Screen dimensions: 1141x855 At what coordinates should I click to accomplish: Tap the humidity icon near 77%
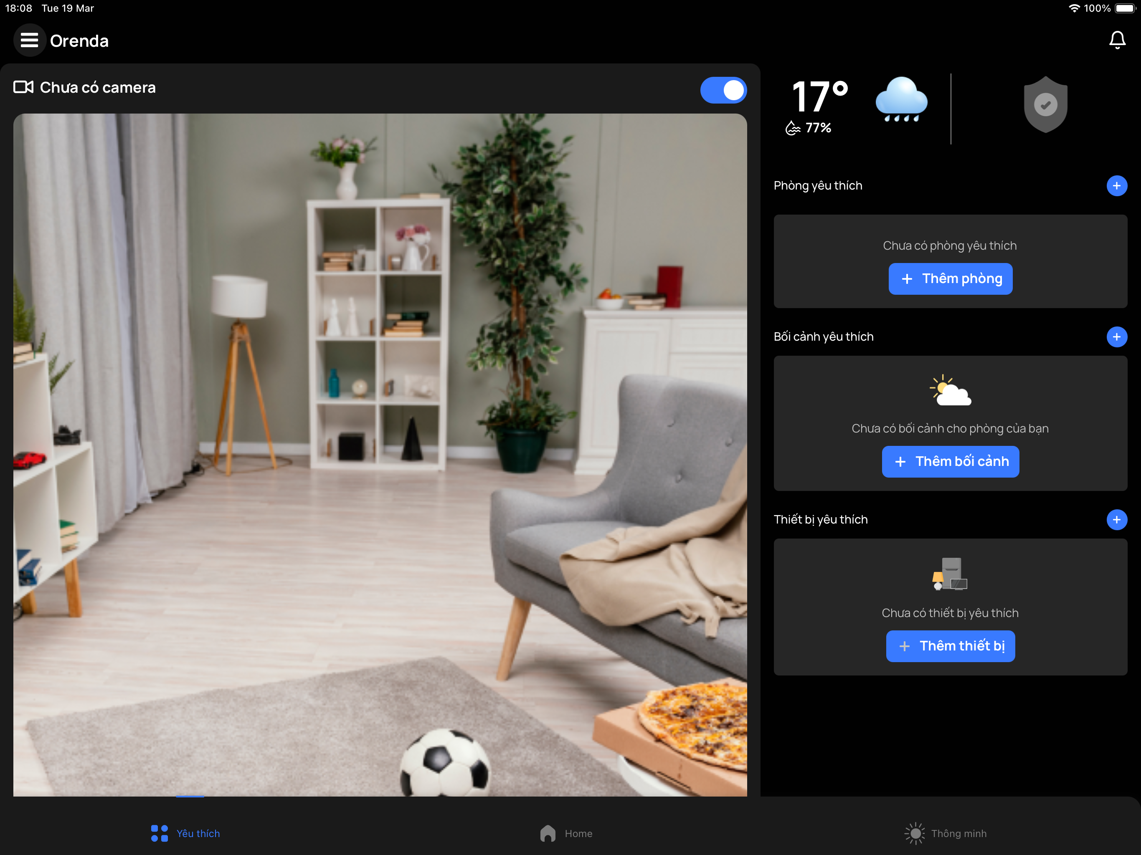pyautogui.click(x=792, y=128)
